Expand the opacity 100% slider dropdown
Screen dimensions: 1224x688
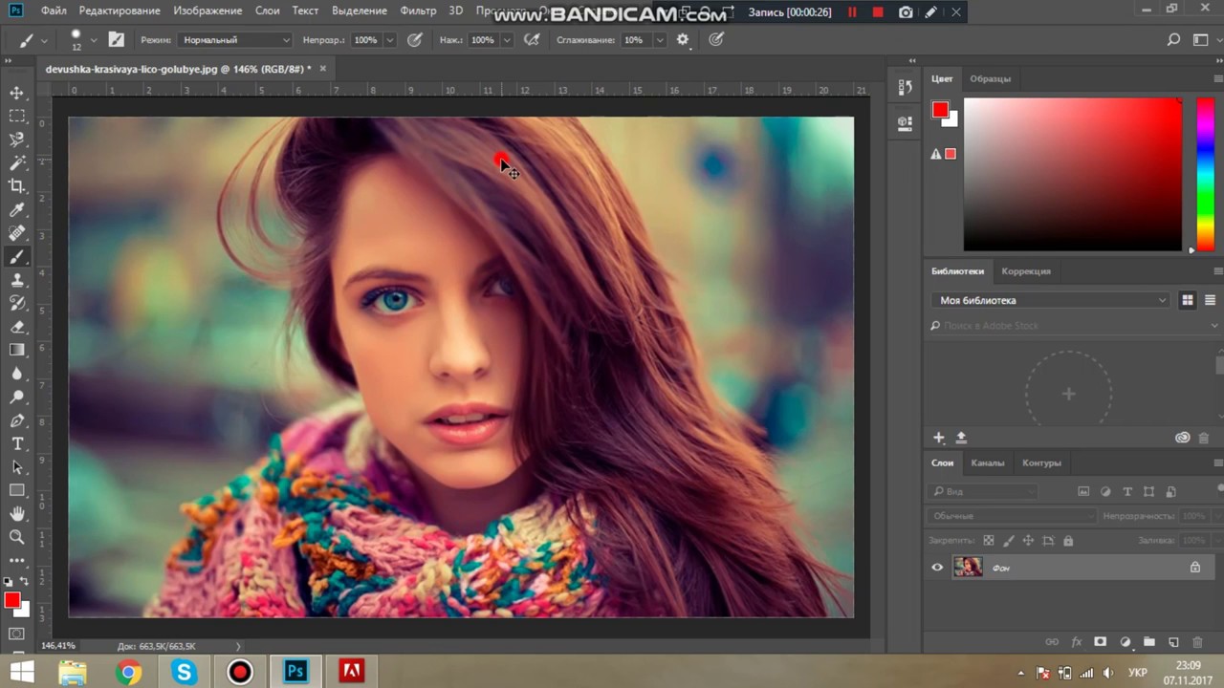coord(389,40)
